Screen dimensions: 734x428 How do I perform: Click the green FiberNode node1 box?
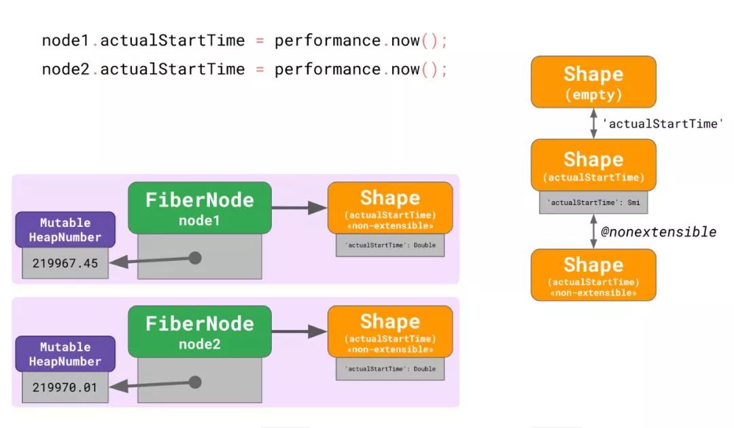pyautogui.click(x=200, y=208)
